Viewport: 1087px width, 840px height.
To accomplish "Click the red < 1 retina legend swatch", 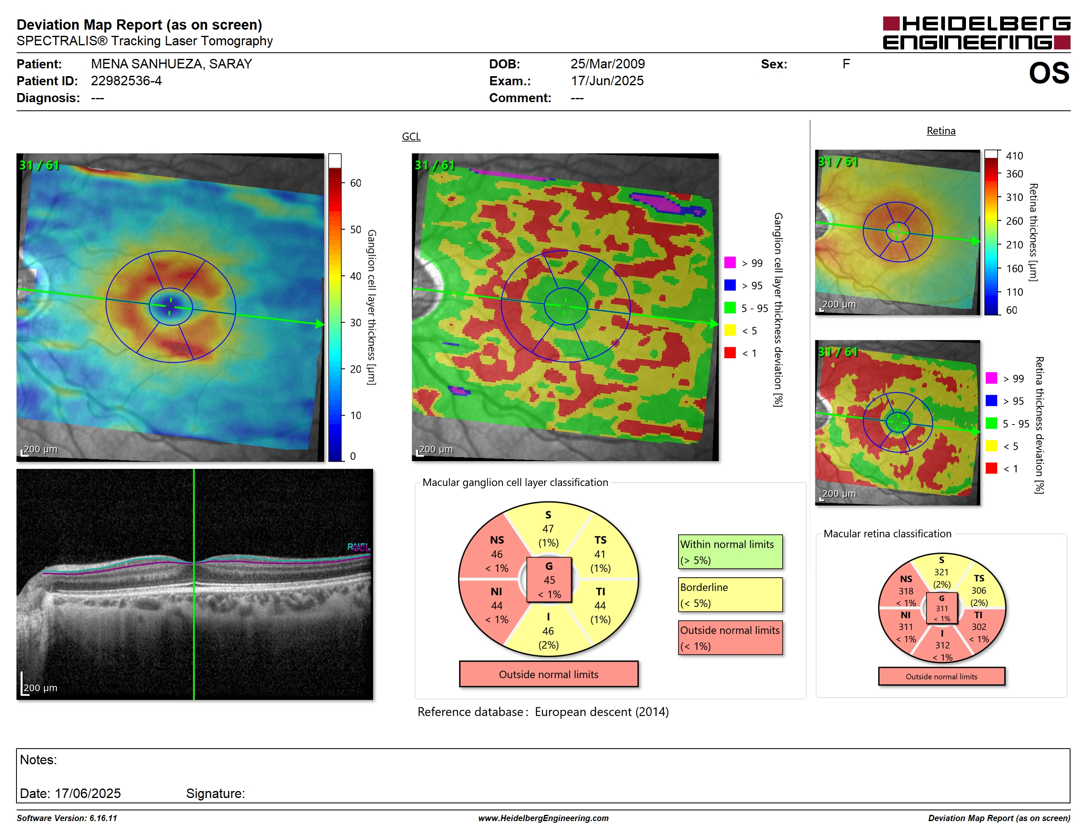I will pyautogui.click(x=991, y=468).
